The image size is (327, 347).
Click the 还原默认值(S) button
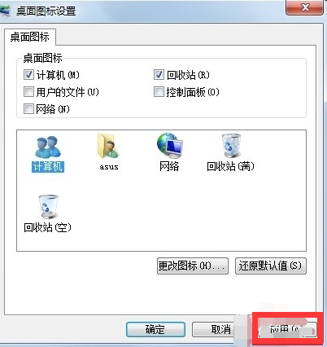[270, 266]
